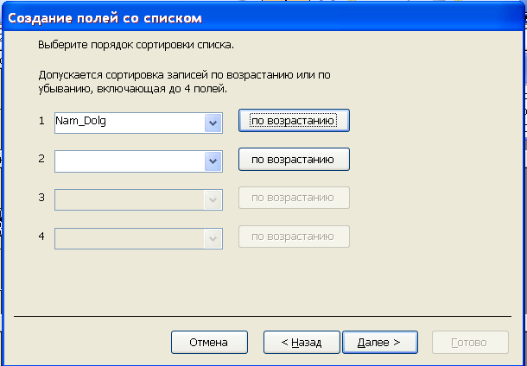Open the first sort field dropdown arrow
This screenshot has height=366, width=527.
tap(213, 123)
